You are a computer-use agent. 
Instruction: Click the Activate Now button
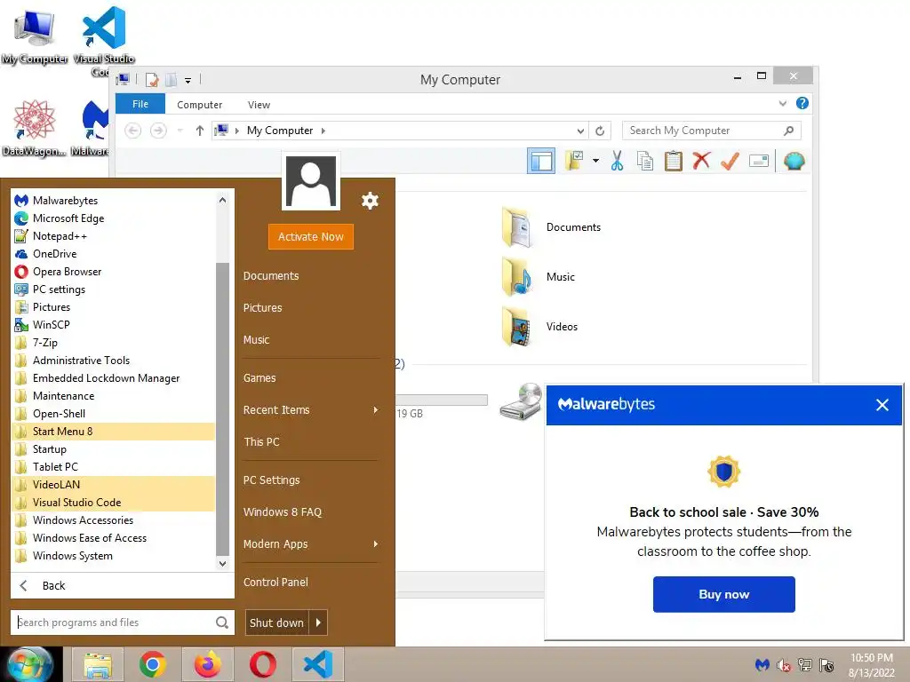click(310, 236)
